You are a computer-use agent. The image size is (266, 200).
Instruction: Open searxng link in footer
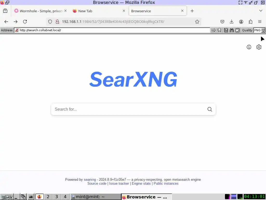click(90, 180)
